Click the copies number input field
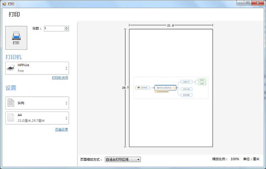 [54, 28]
